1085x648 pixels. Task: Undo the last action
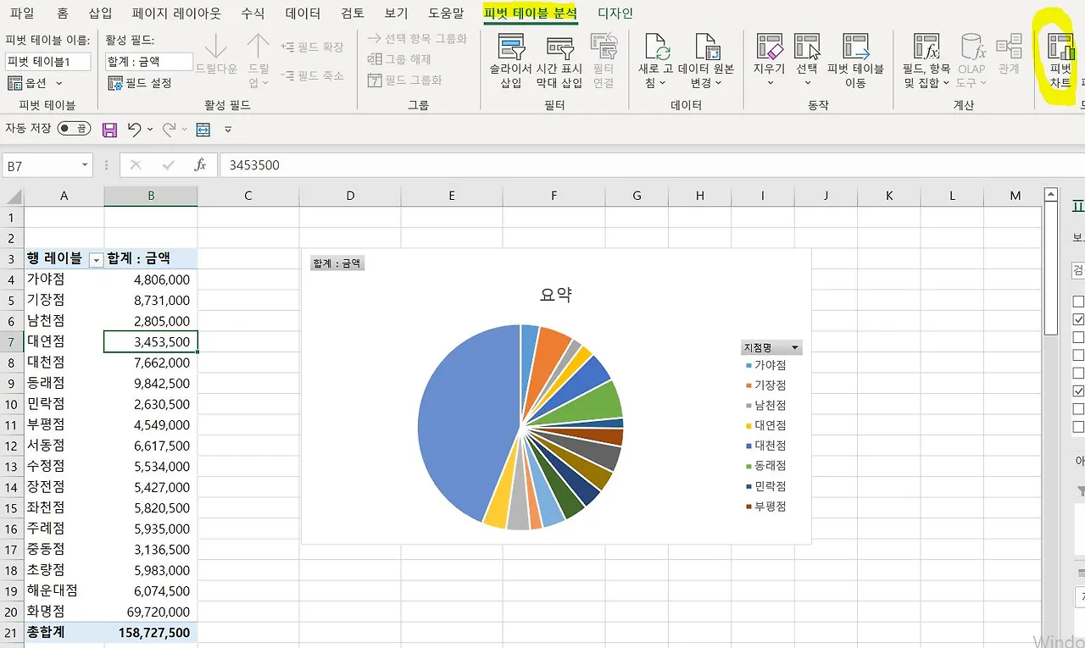click(134, 130)
